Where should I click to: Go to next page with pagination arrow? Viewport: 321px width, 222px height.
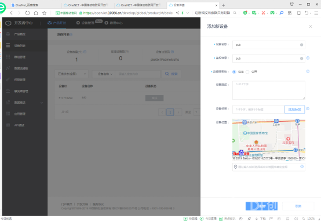point(178,112)
